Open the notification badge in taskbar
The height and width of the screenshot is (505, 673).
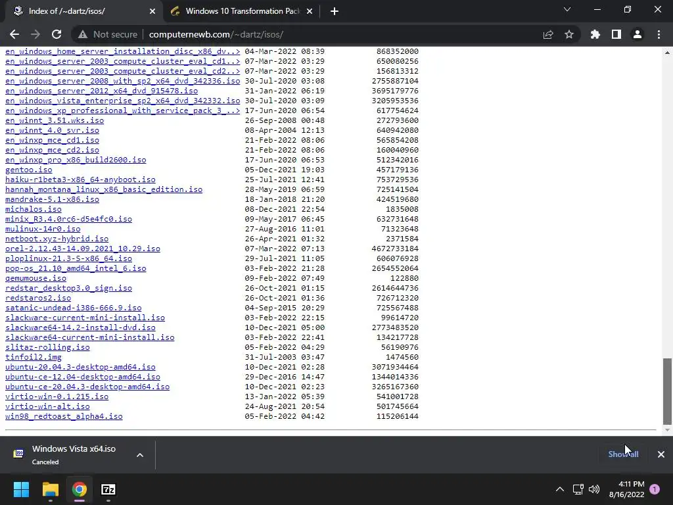tap(655, 489)
